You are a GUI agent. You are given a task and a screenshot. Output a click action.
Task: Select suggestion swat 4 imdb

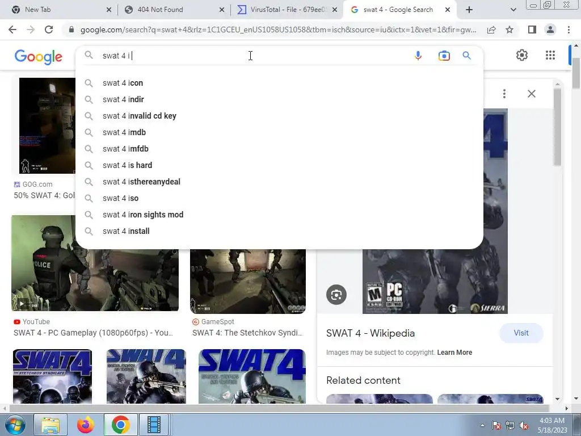coord(279,132)
